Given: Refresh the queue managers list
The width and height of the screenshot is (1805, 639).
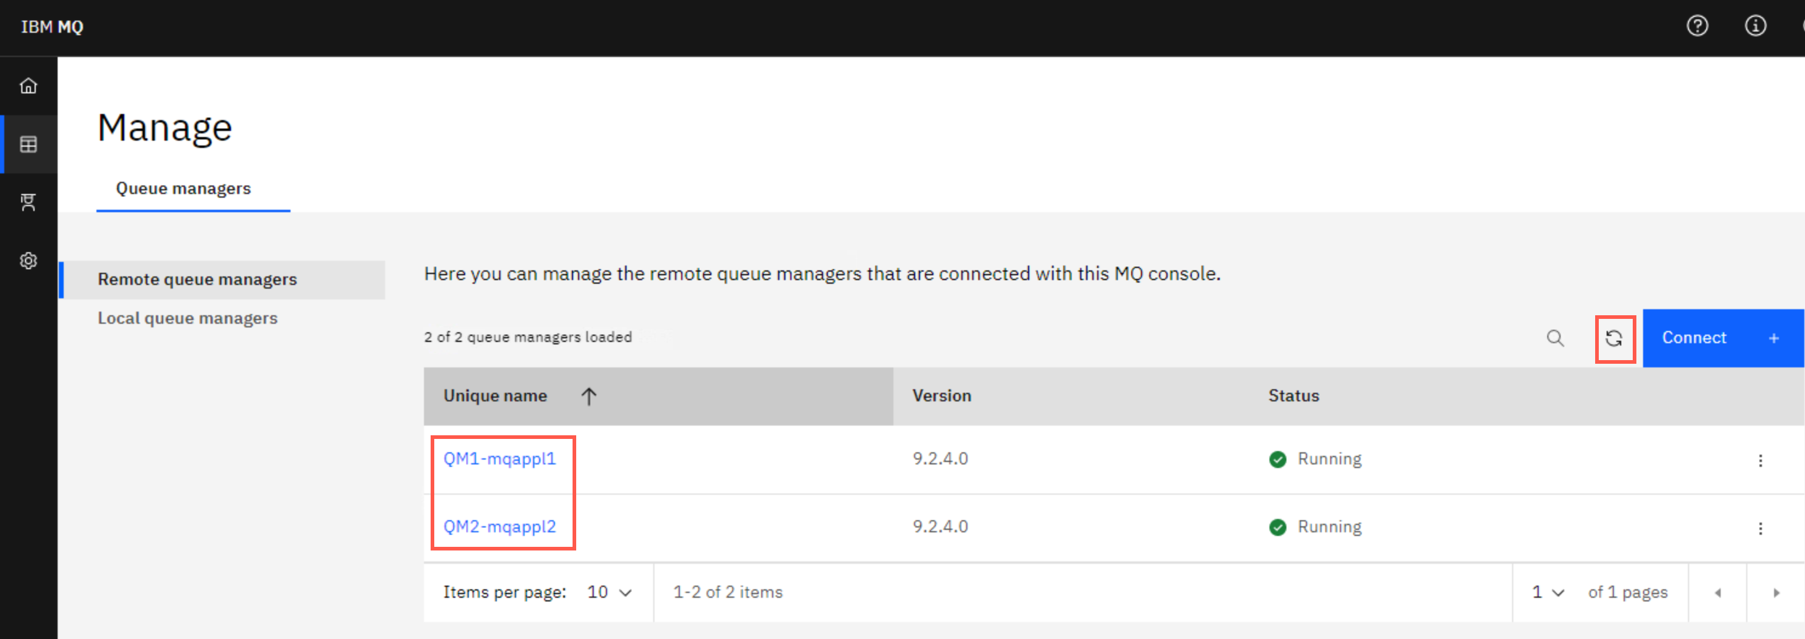Looking at the screenshot, I should pos(1614,338).
